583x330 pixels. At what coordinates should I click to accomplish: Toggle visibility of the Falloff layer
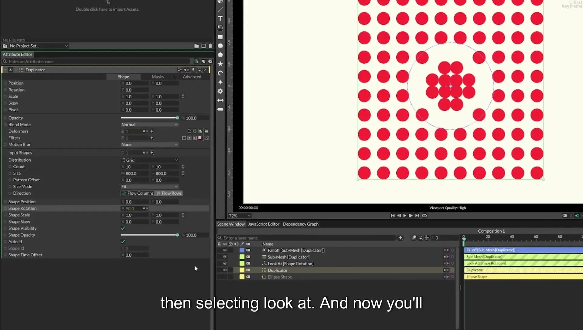point(225,251)
